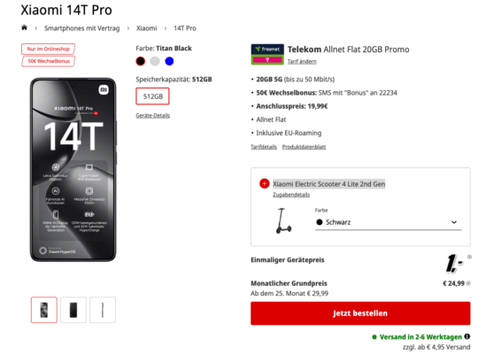Open shipping info icon next to Versand
The height and width of the screenshot is (354, 486).
pyautogui.click(x=467, y=336)
